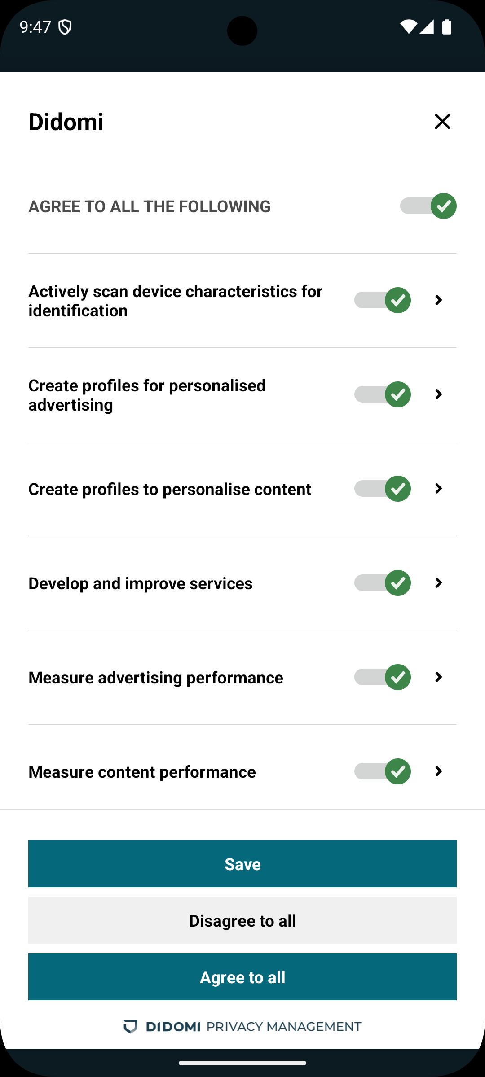
Task: Show Measure advertising performance details arrow
Action: click(439, 677)
